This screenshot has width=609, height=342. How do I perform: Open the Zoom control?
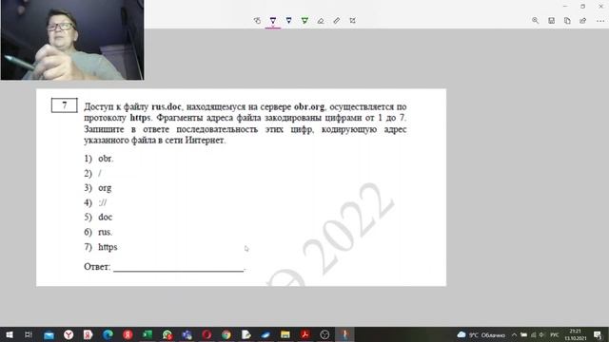click(535, 21)
